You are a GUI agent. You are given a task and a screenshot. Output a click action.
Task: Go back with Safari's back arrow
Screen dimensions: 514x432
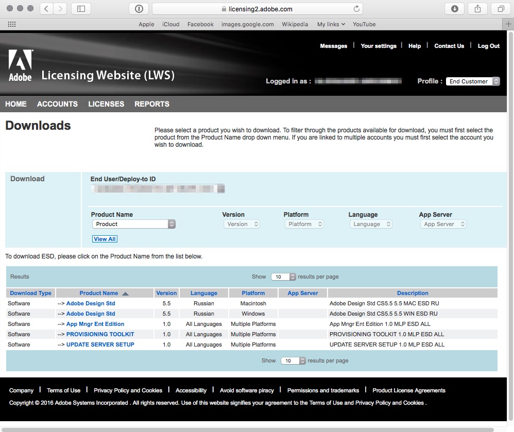[46, 9]
